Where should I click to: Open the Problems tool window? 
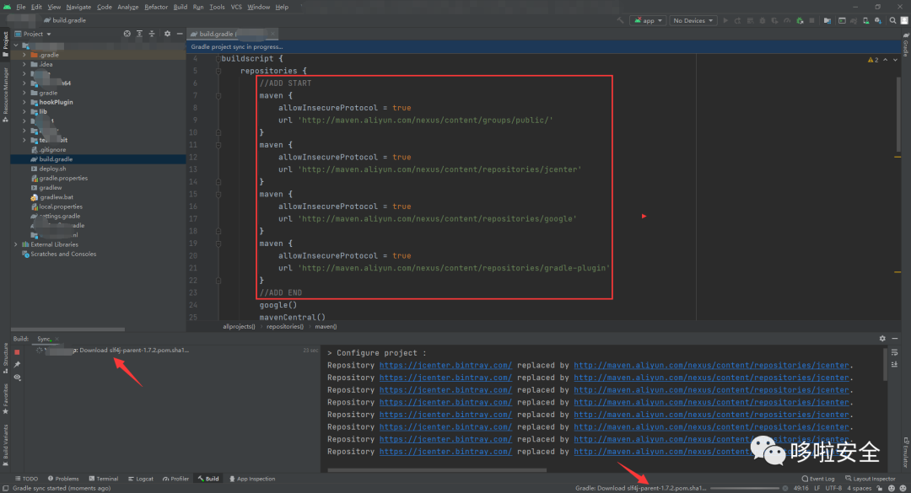click(63, 479)
